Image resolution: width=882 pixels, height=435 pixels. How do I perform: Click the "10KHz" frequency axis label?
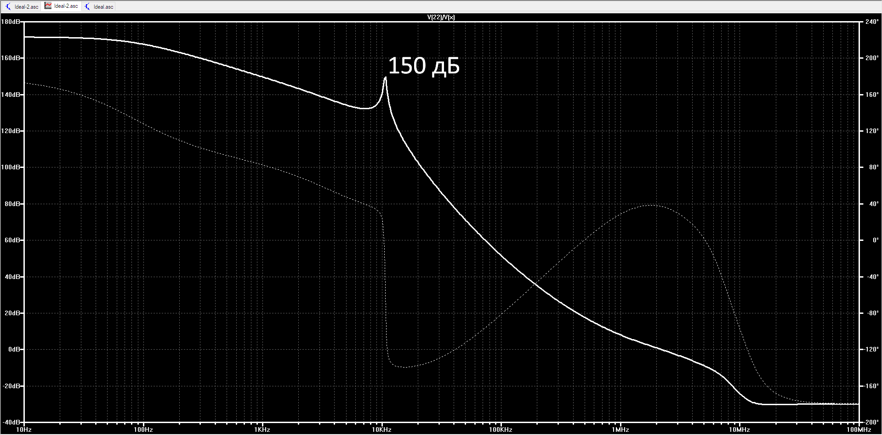coord(381,430)
